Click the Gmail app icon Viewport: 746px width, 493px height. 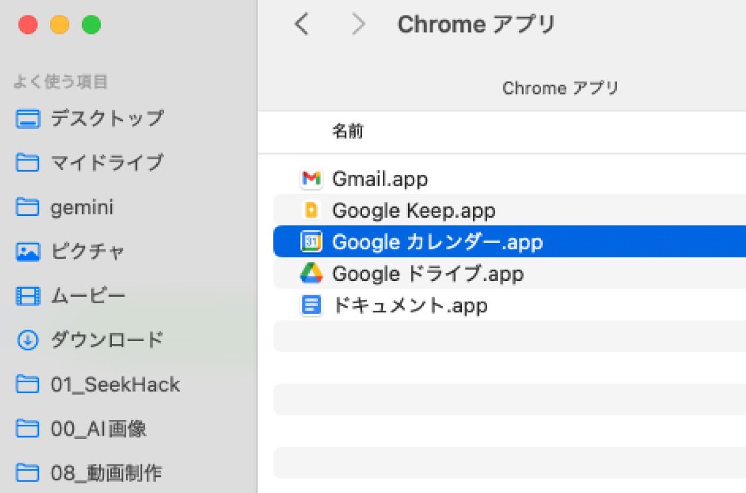[311, 179]
